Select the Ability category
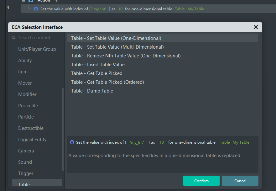 coord(25,61)
